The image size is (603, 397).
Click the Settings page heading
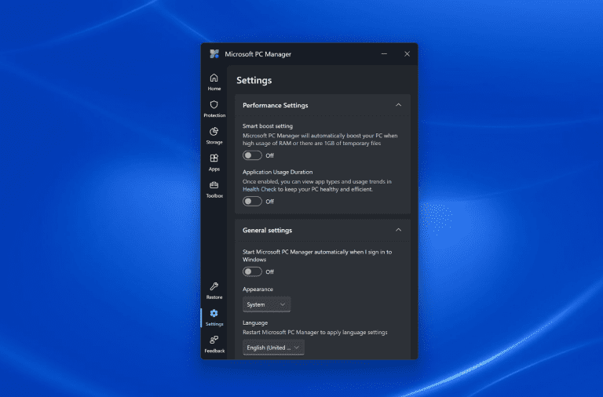pos(254,80)
